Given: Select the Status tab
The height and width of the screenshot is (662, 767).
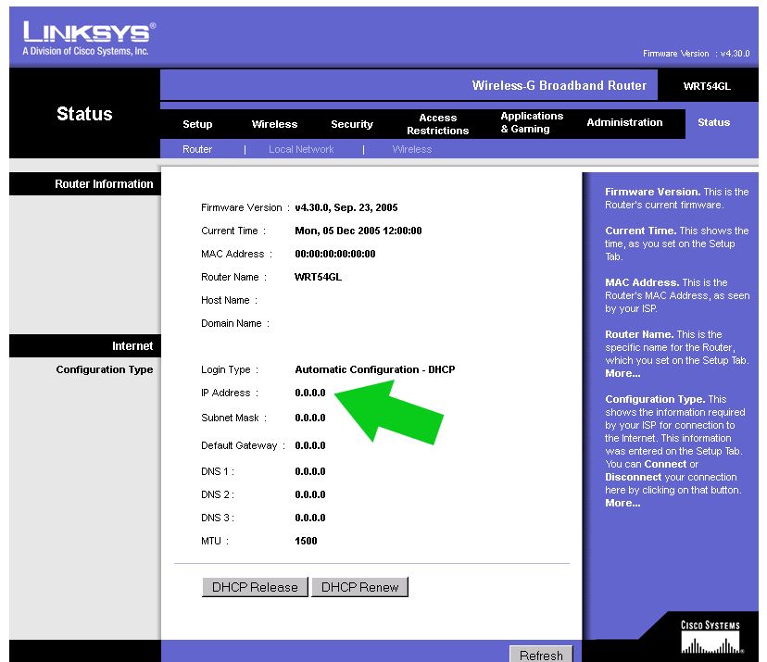Looking at the screenshot, I should point(713,122).
